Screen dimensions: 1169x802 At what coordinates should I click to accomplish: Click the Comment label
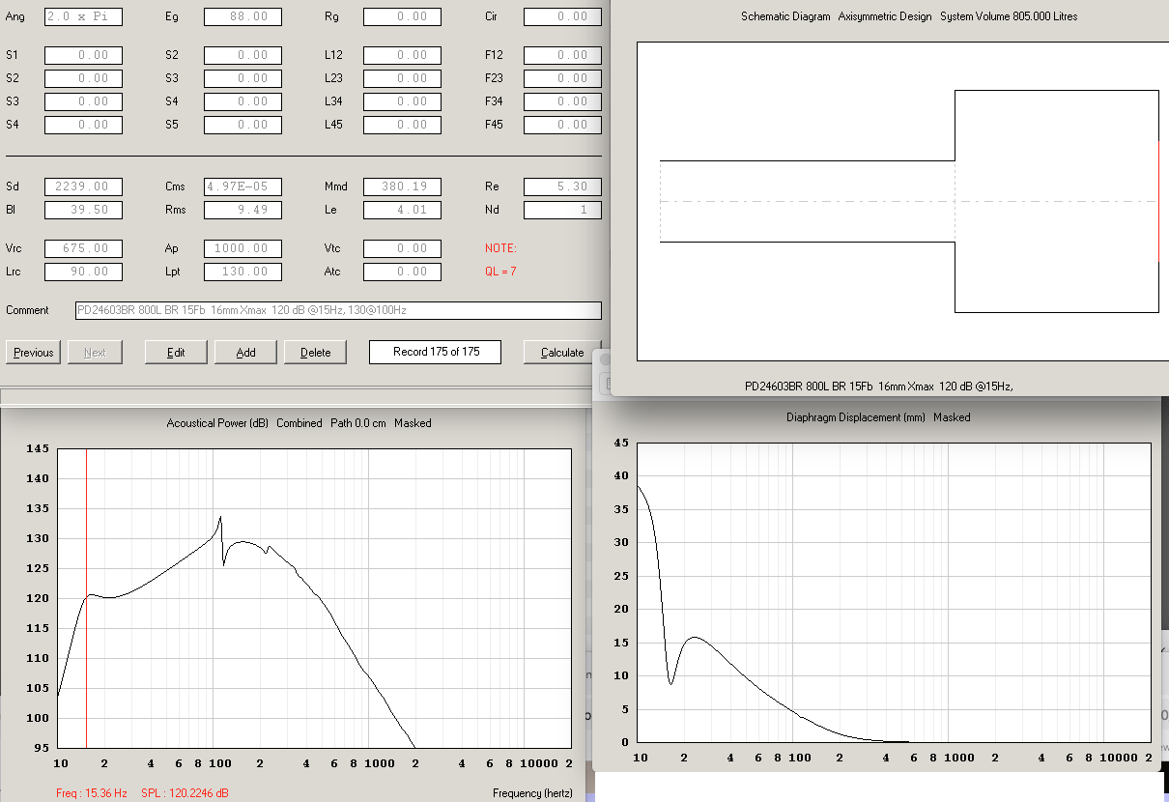[x=27, y=310]
